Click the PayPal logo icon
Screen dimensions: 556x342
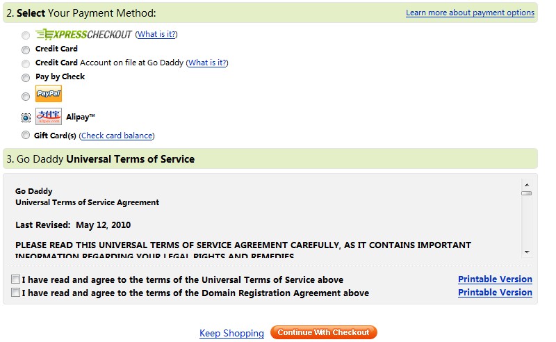pos(49,94)
